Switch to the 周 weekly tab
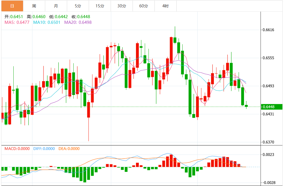 (x=34, y=6)
